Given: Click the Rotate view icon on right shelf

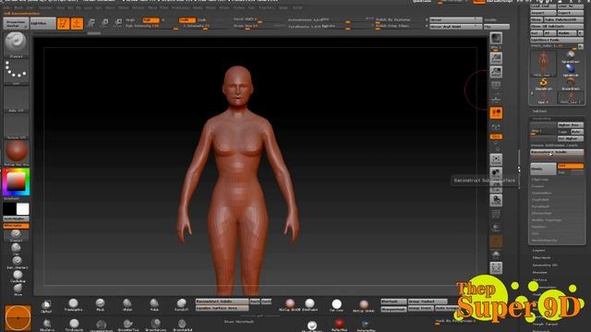Looking at the screenshot, I should pos(496,200).
